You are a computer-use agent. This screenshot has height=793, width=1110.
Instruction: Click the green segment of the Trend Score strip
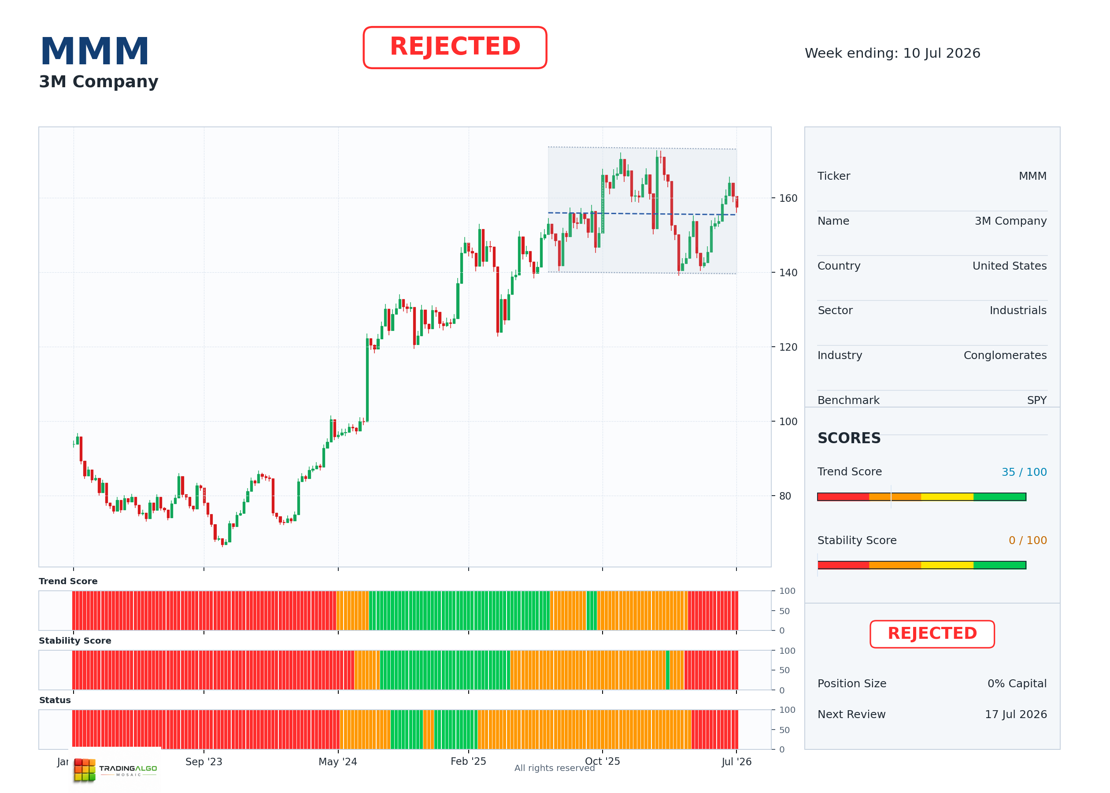459,610
